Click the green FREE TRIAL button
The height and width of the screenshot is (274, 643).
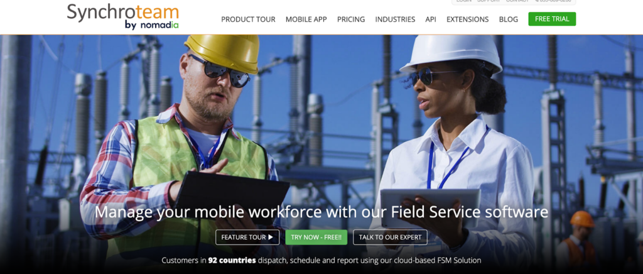[x=552, y=19]
